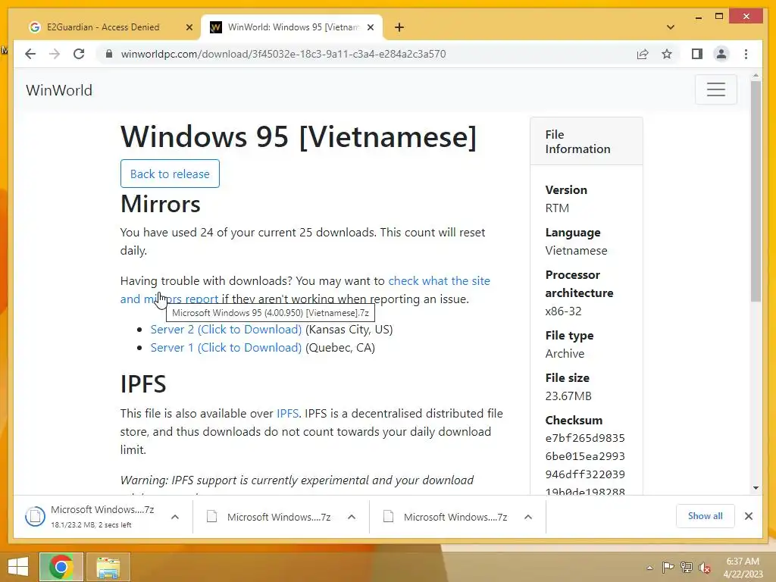Click the Back to release button
This screenshot has height=582, width=776.
click(170, 174)
